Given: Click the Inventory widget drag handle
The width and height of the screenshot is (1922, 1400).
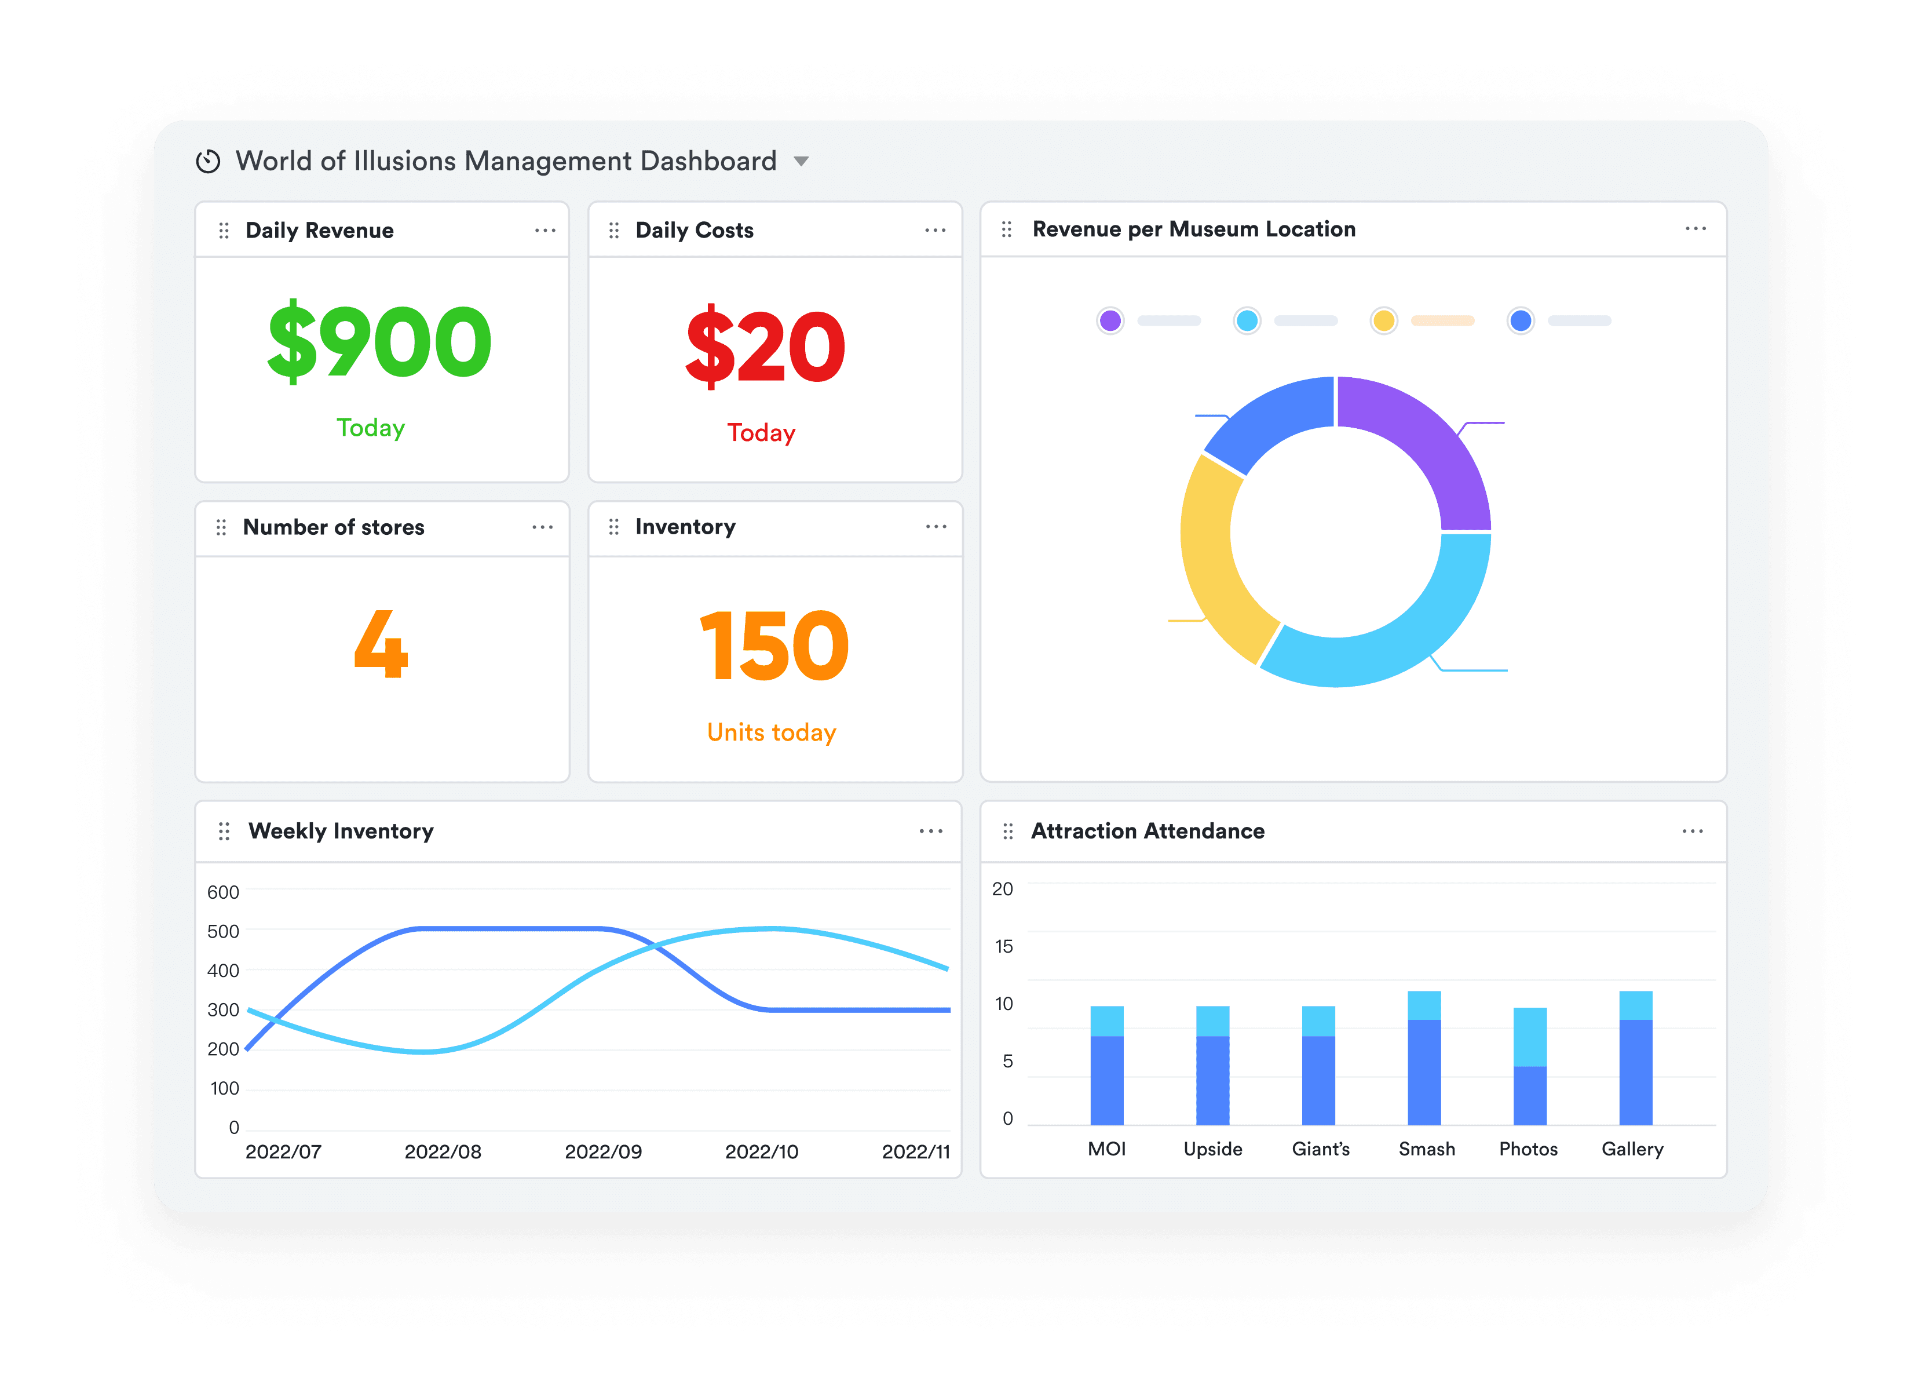Looking at the screenshot, I should click(613, 527).
